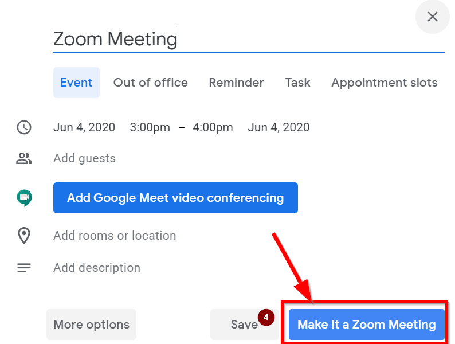Click the Add guests field

(84, 158)
